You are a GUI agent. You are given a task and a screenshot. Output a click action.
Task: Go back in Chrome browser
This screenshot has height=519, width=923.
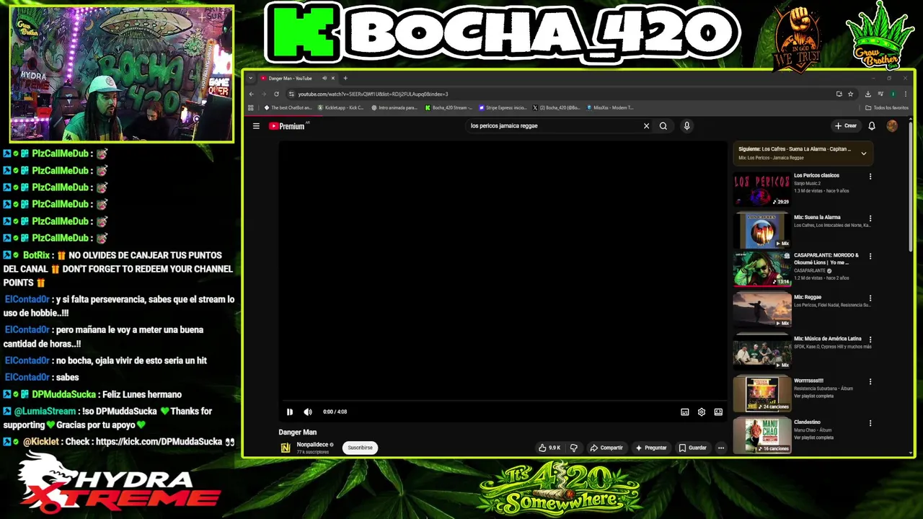(251, 94)
